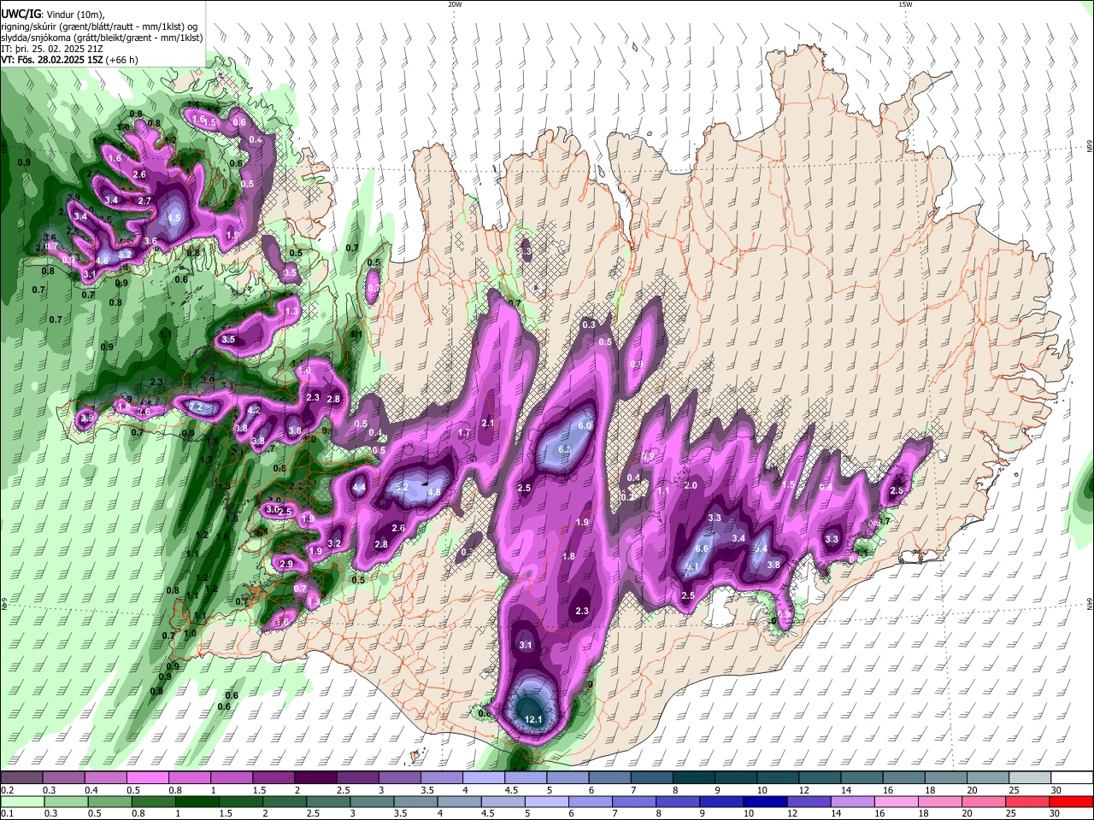Click top legend row swatch between 7 and 8
The image size is (1094, 820).
pyautogui.click(x=650, y=777)
